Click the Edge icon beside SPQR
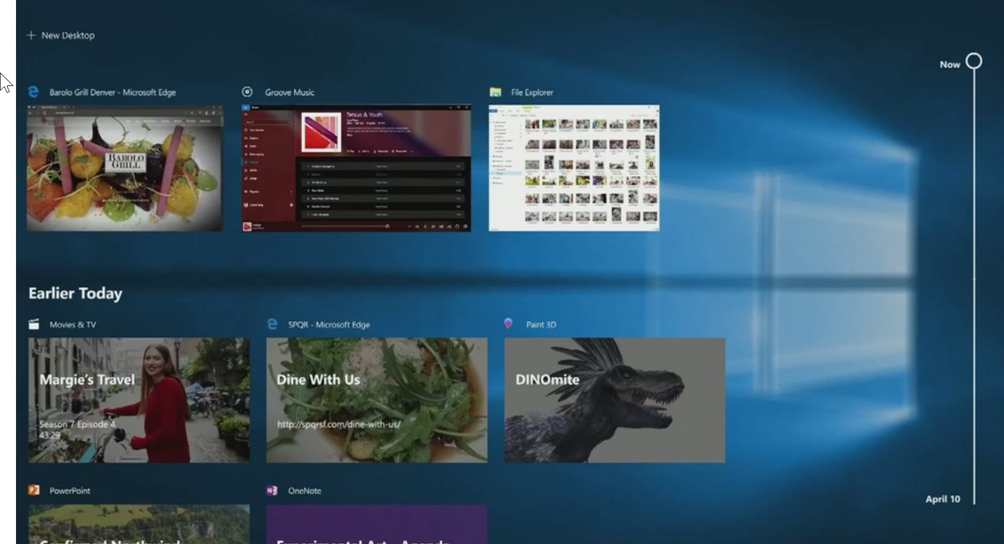This screenshot has width=1004, height=544. tap(272, 324)
